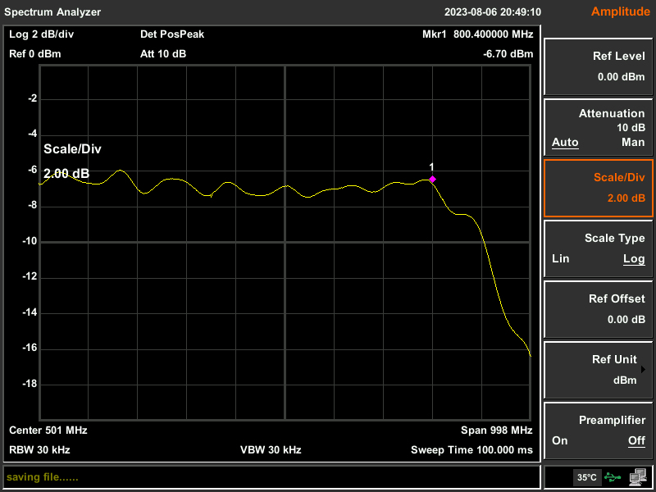The image size is (656, 492).
Task: Open the Ref Unit dBm softkey
Action: [x=598, y=370]
